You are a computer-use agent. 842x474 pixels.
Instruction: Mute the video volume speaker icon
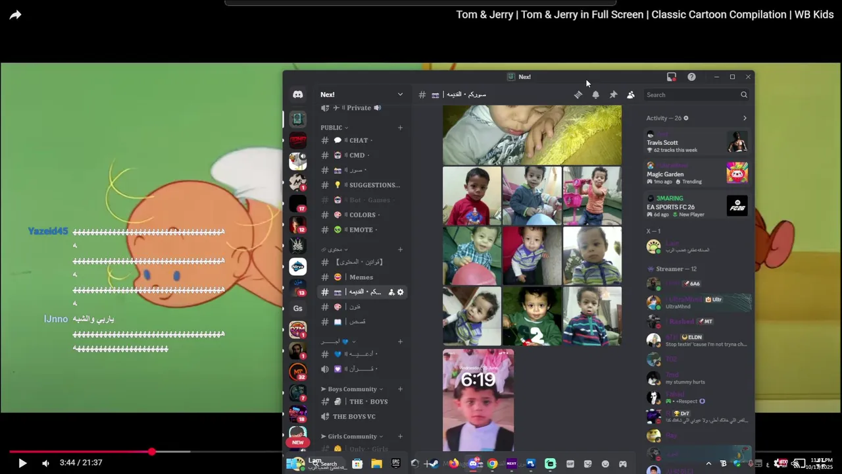coord(45,463)
